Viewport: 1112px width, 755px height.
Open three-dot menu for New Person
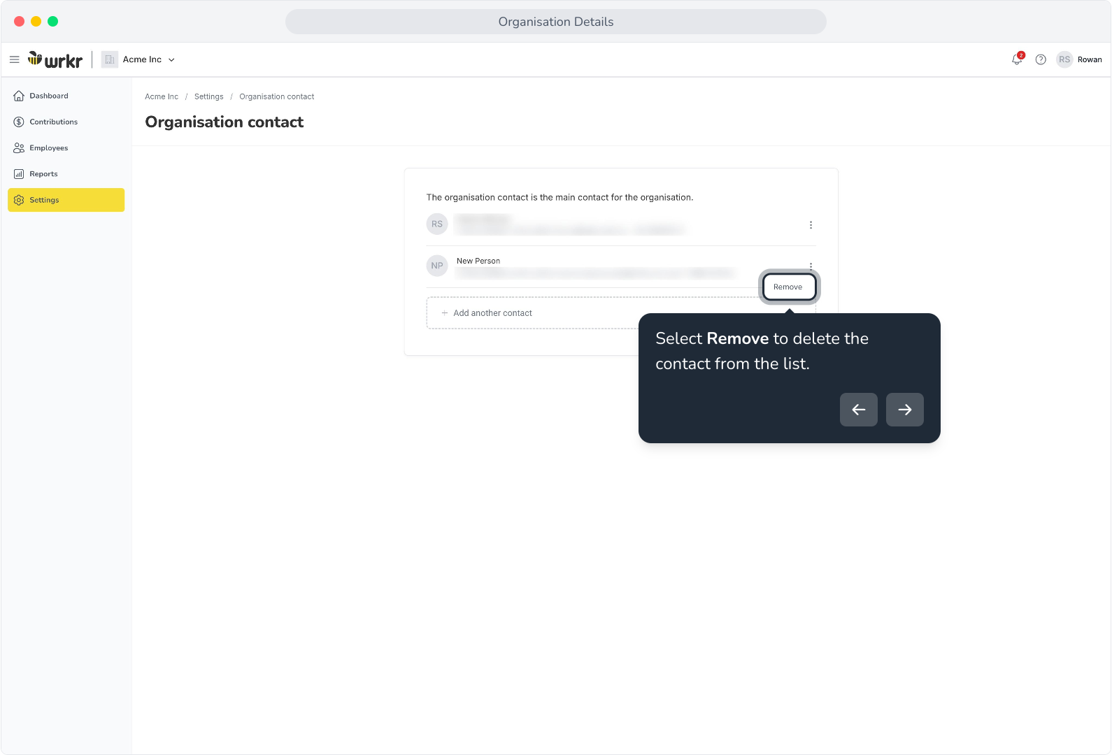(x=811, y=266)
